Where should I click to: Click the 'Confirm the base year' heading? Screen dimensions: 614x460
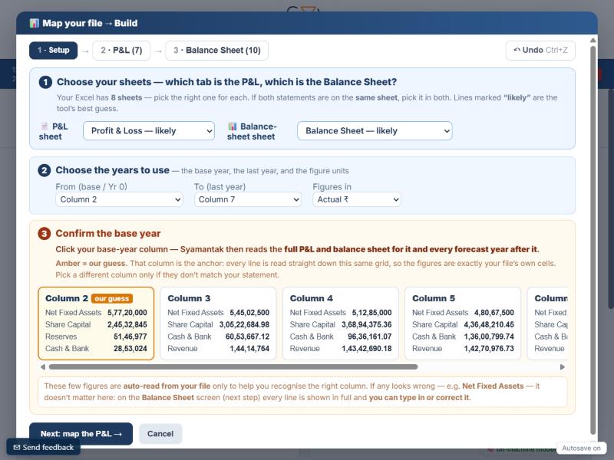coord(108,234)
